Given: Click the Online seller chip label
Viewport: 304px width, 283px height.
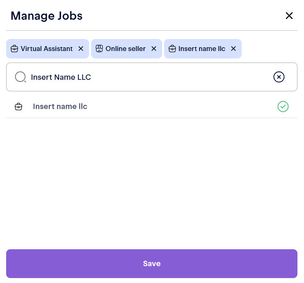Looking at the screenshot, I should [x=126, y=49].
